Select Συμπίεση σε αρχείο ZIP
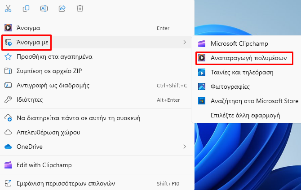301x190 pixels. (97, 71)
